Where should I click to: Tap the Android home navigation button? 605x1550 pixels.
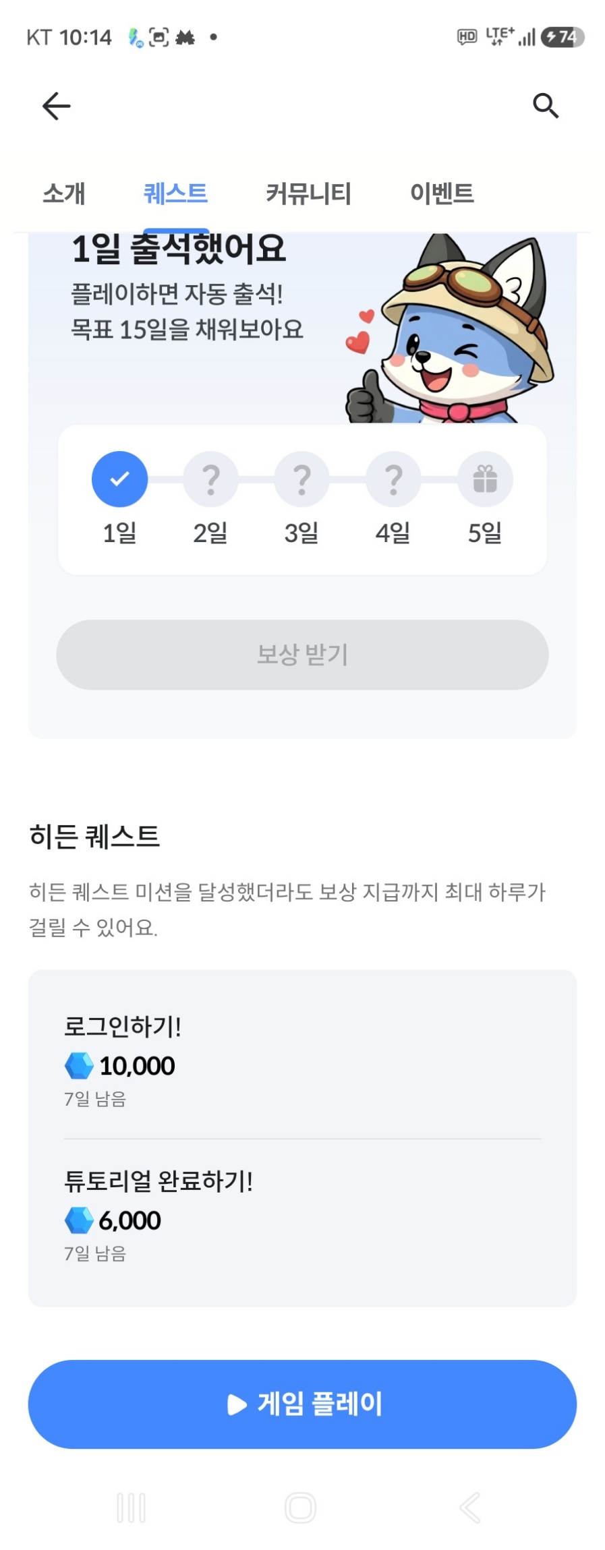[x=301, y=1508]
